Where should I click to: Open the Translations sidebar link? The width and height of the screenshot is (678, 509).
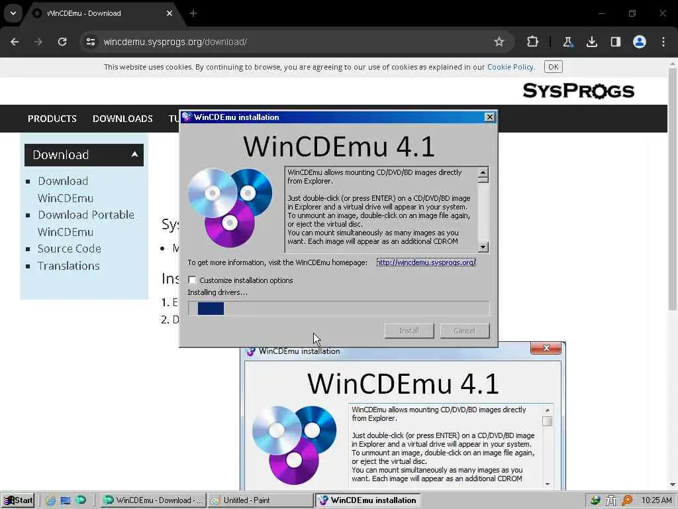(x=68, y=266)
